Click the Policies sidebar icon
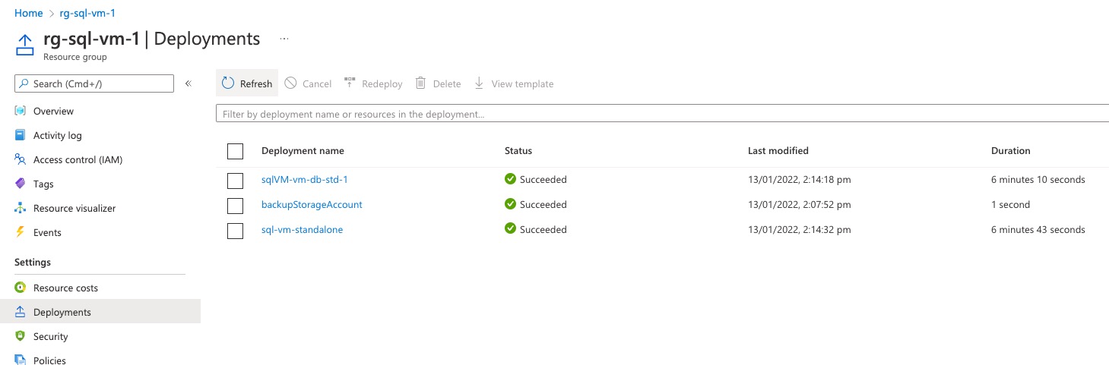The width and height of the screenshot is (1109, 365). 21,360
